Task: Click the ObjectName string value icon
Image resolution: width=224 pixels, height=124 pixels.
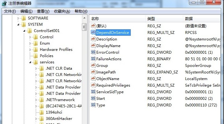Action: pos(93,78)
